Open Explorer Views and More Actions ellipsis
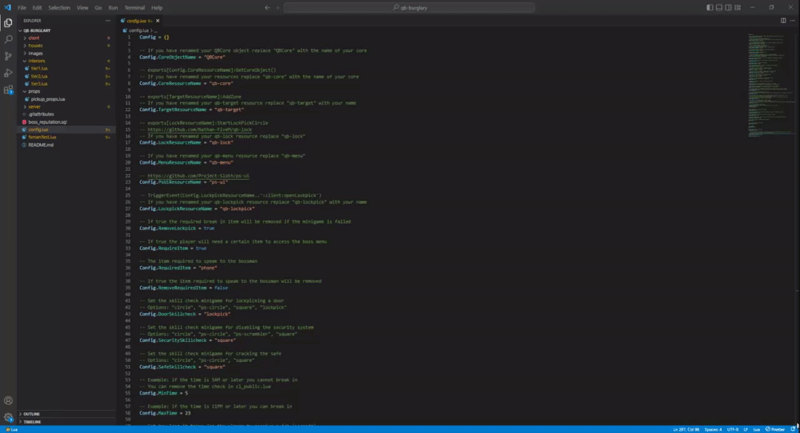 click(x=108, y=21)
